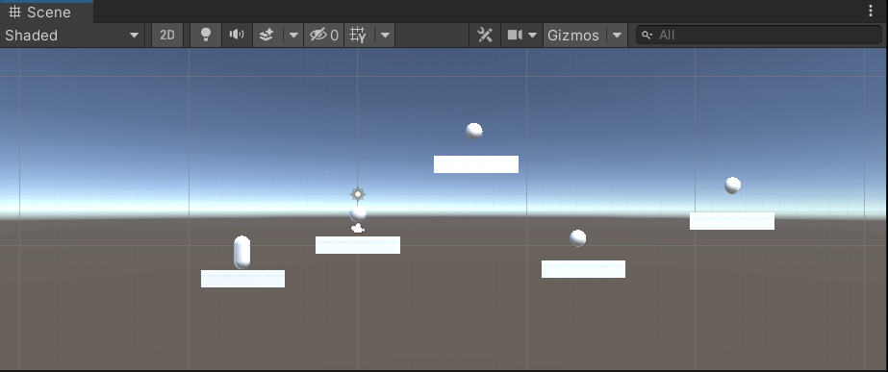
Task: Open the component editor tools icon
Action: (485, 36)
